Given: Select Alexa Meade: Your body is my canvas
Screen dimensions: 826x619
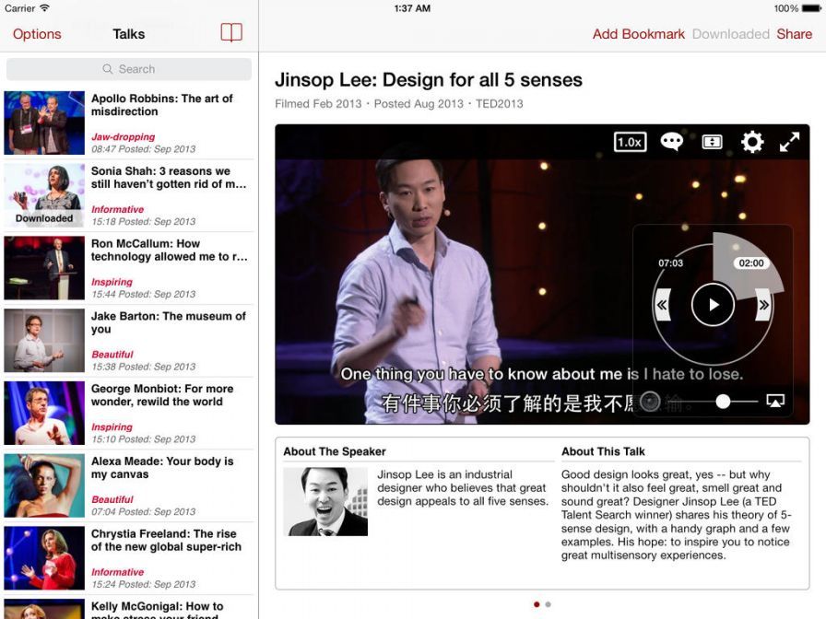Looking at the screenshot, I should click(x=129, y=485).
